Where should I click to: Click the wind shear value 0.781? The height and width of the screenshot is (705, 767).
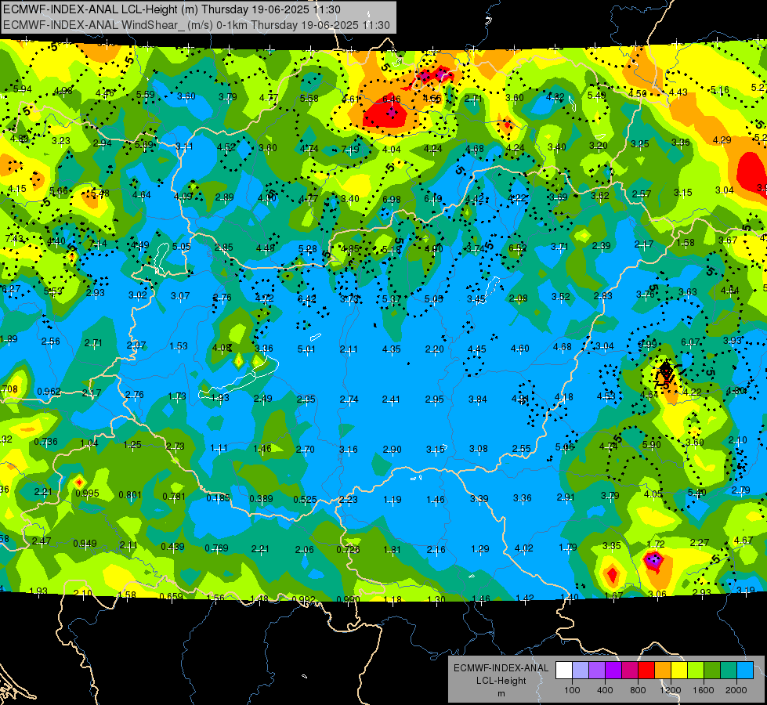click(174, 496)
